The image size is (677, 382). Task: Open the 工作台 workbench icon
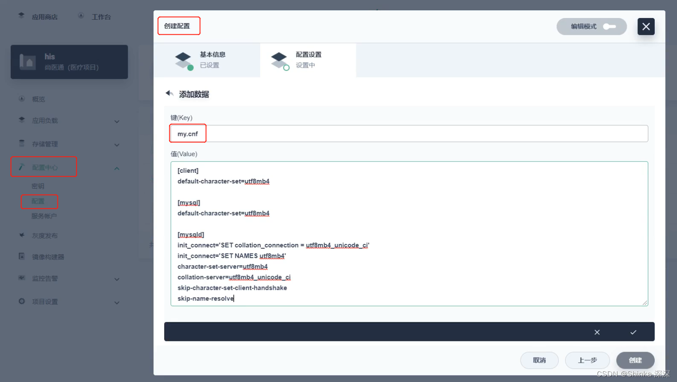coord(81,16)
